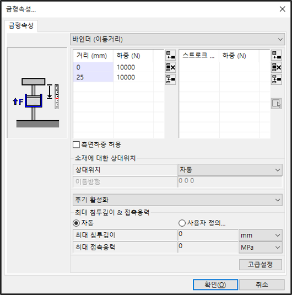Click insert row icon beside distance-load table

171,55
